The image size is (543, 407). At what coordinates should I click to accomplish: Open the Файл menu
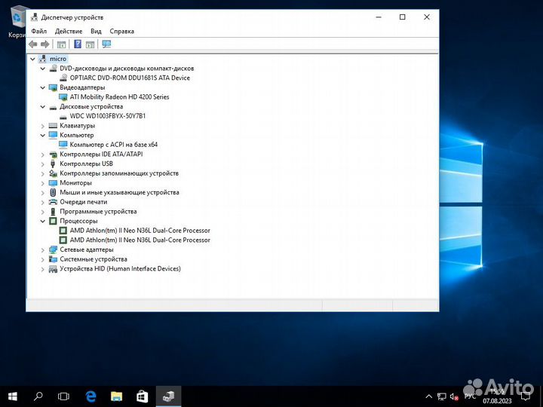(x=38, y=31)
